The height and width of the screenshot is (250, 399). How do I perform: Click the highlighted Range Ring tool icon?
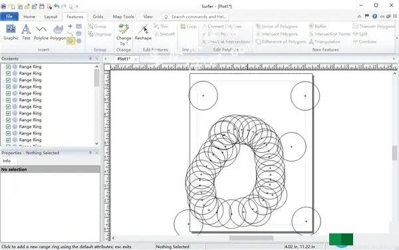coord(70,41)
